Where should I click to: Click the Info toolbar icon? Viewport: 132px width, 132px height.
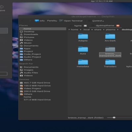[37, 20]
